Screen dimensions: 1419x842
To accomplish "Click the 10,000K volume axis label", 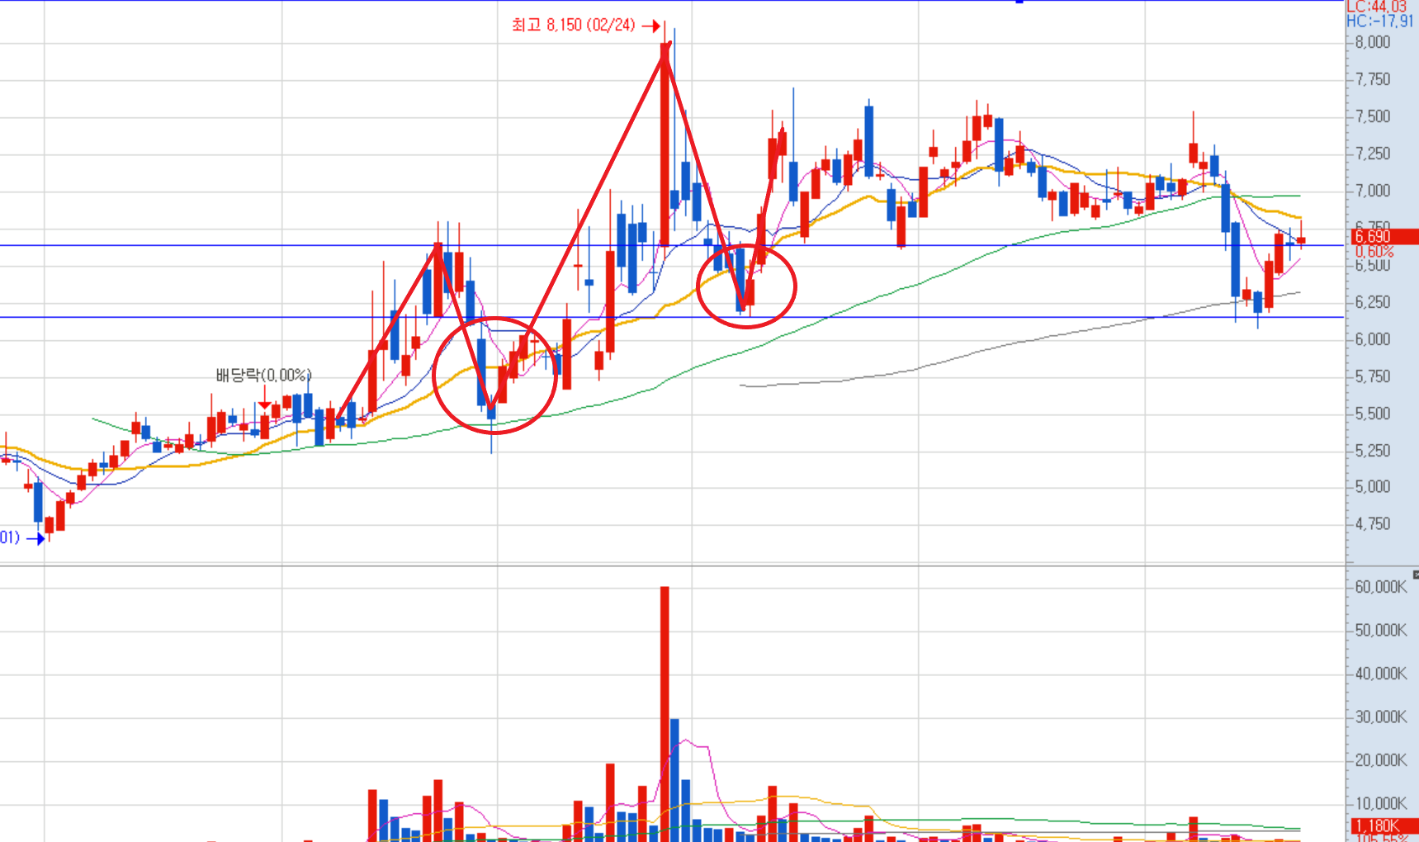I will click(x=1381, y=804).
